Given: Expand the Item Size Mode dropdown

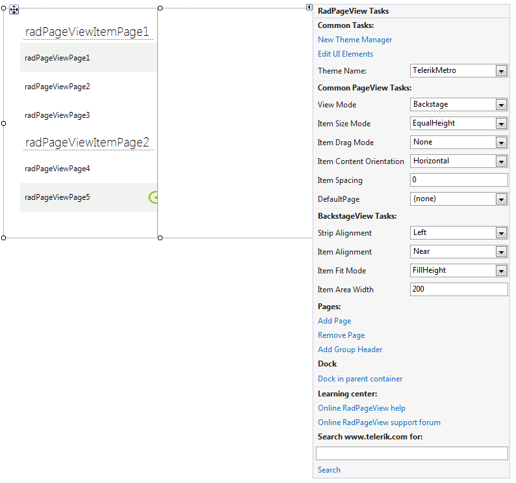Looking at the screenshot, I should (501, 124).
